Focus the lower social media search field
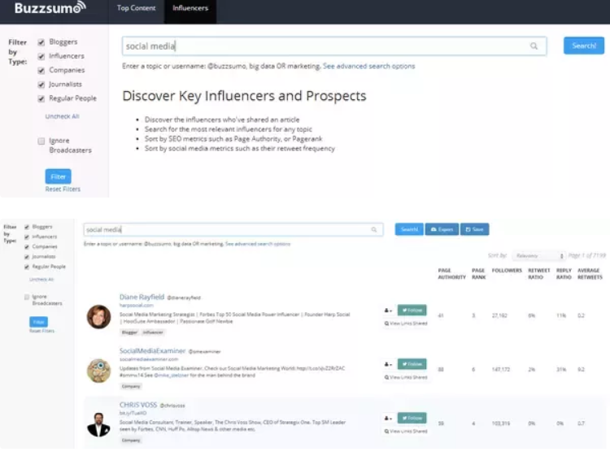610x452 pixels. pos(233,229)
